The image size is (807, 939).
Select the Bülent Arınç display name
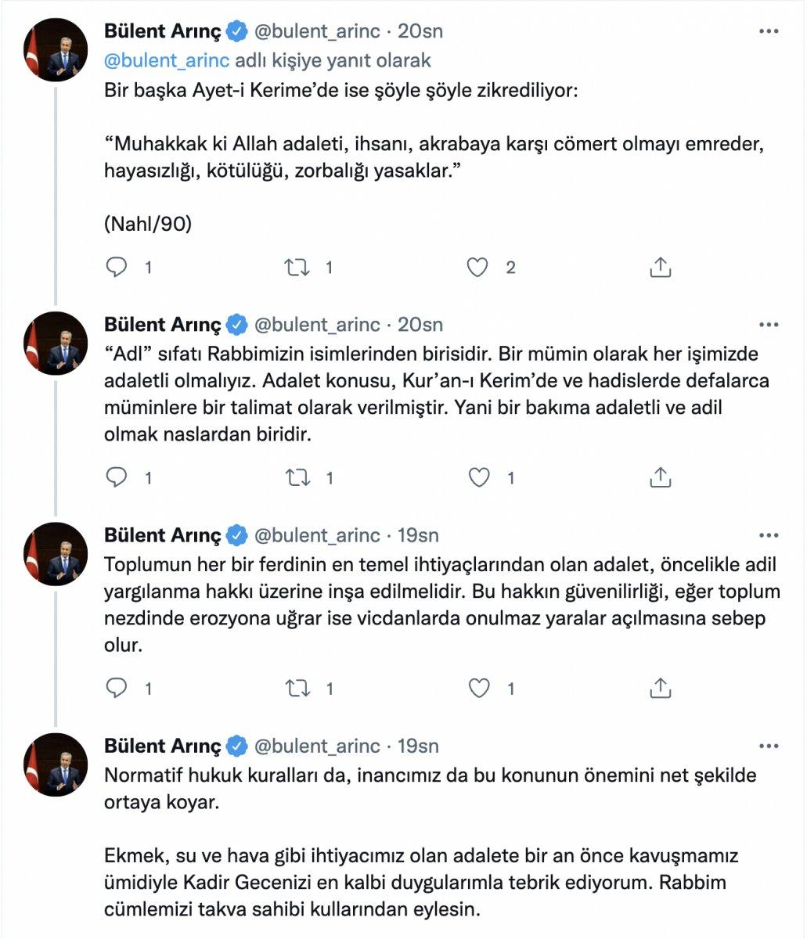[160, 32]
